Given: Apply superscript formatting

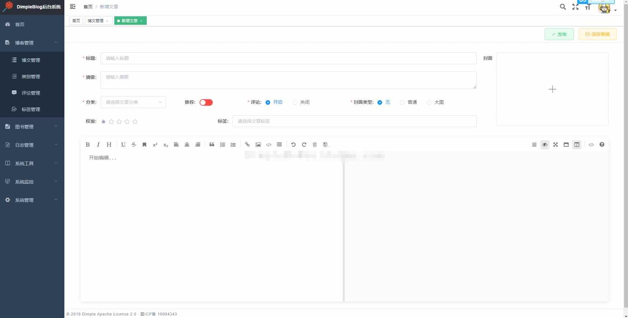Looking at the screenshot, I should pyautogui.click(x=155, y=145).
